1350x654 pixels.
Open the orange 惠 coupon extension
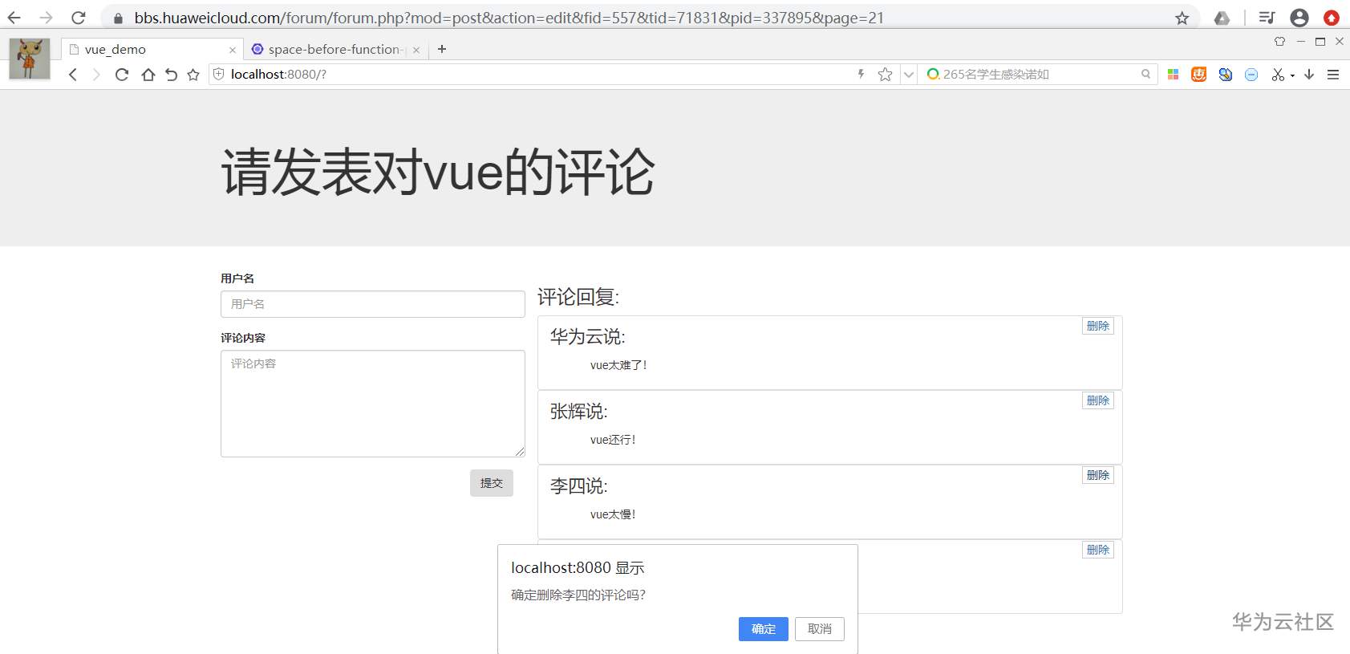[x=1199, y=75]
